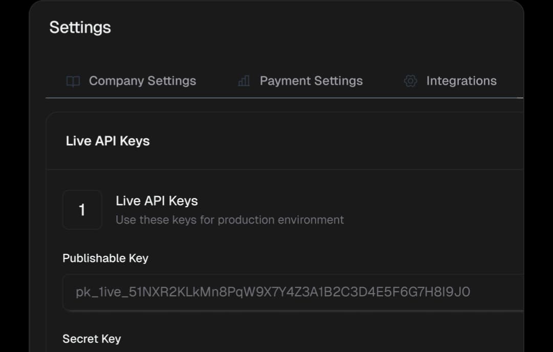Click the pk_1ive_51NXR2 key value
This screenshot has height=352, width=553.
[x=274, y=292]
